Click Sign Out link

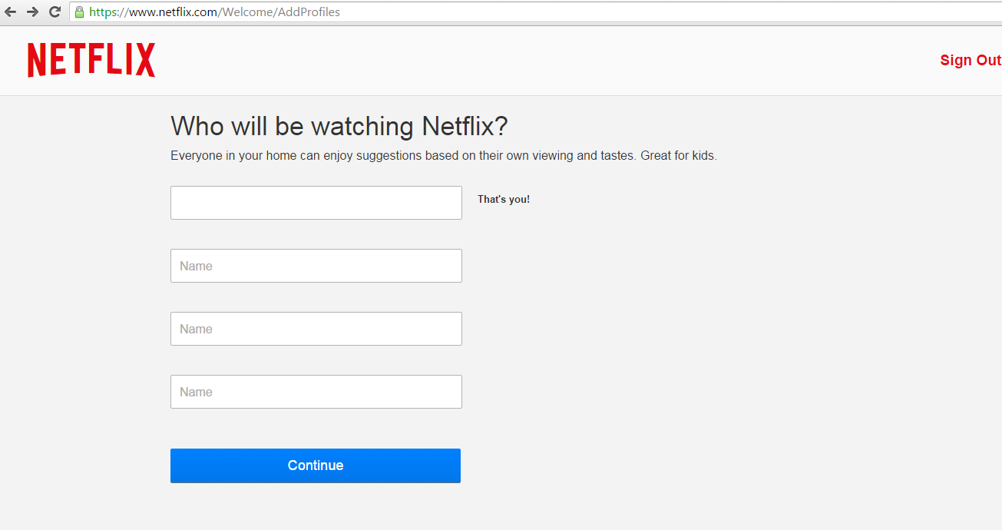coord(971,60)
